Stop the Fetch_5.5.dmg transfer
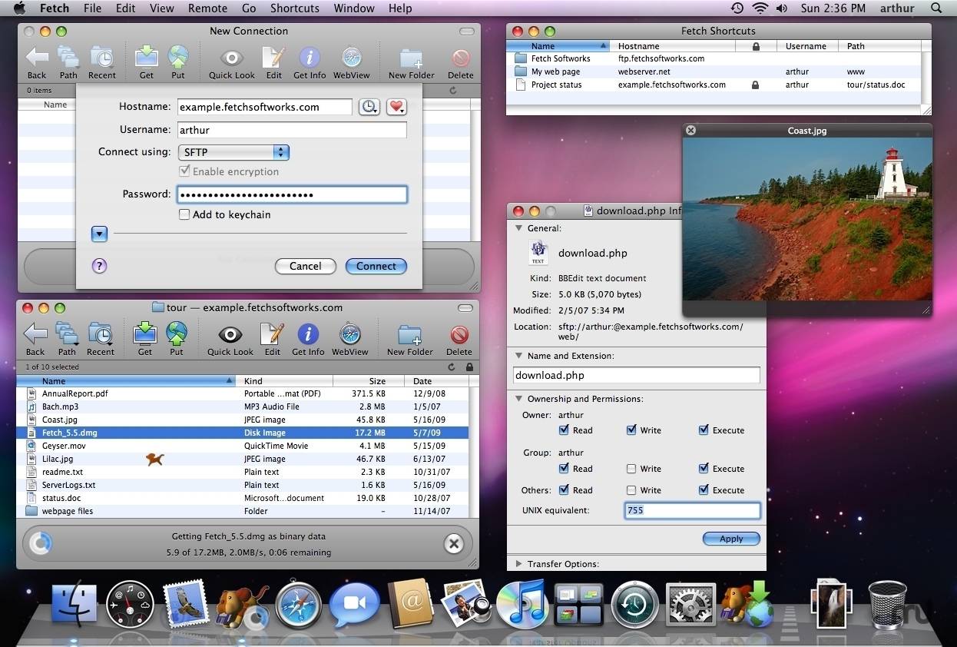The image size is (957, 647). click(454, 544)
